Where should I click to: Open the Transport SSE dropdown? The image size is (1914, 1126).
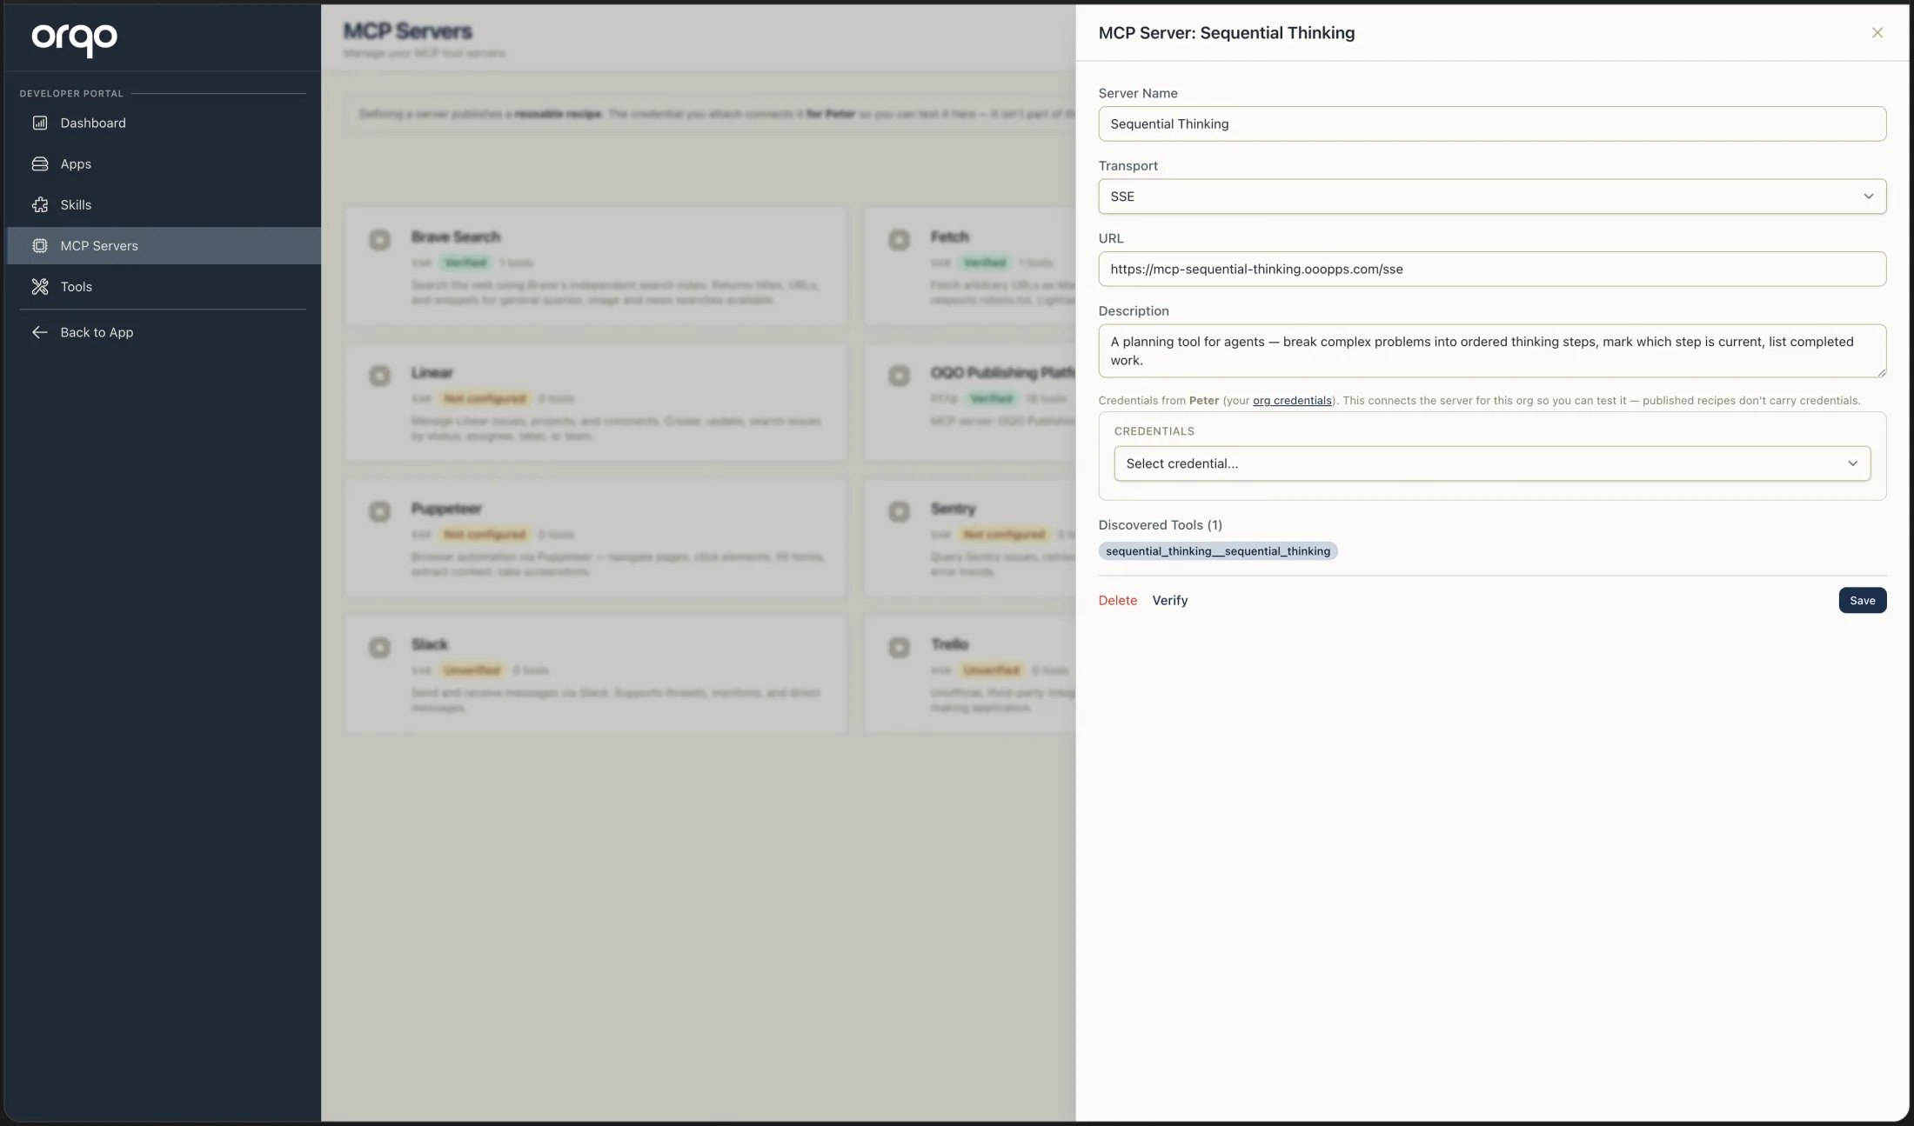click(1492, 197)
